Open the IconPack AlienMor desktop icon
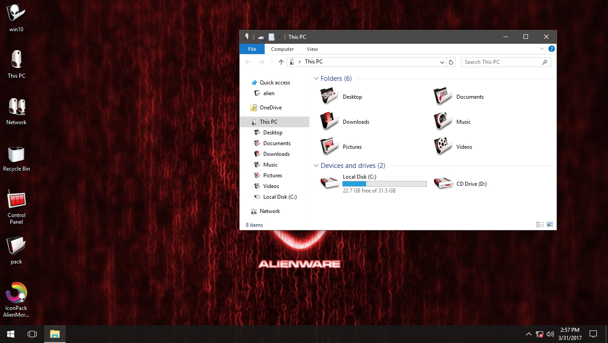 [16, 295]
